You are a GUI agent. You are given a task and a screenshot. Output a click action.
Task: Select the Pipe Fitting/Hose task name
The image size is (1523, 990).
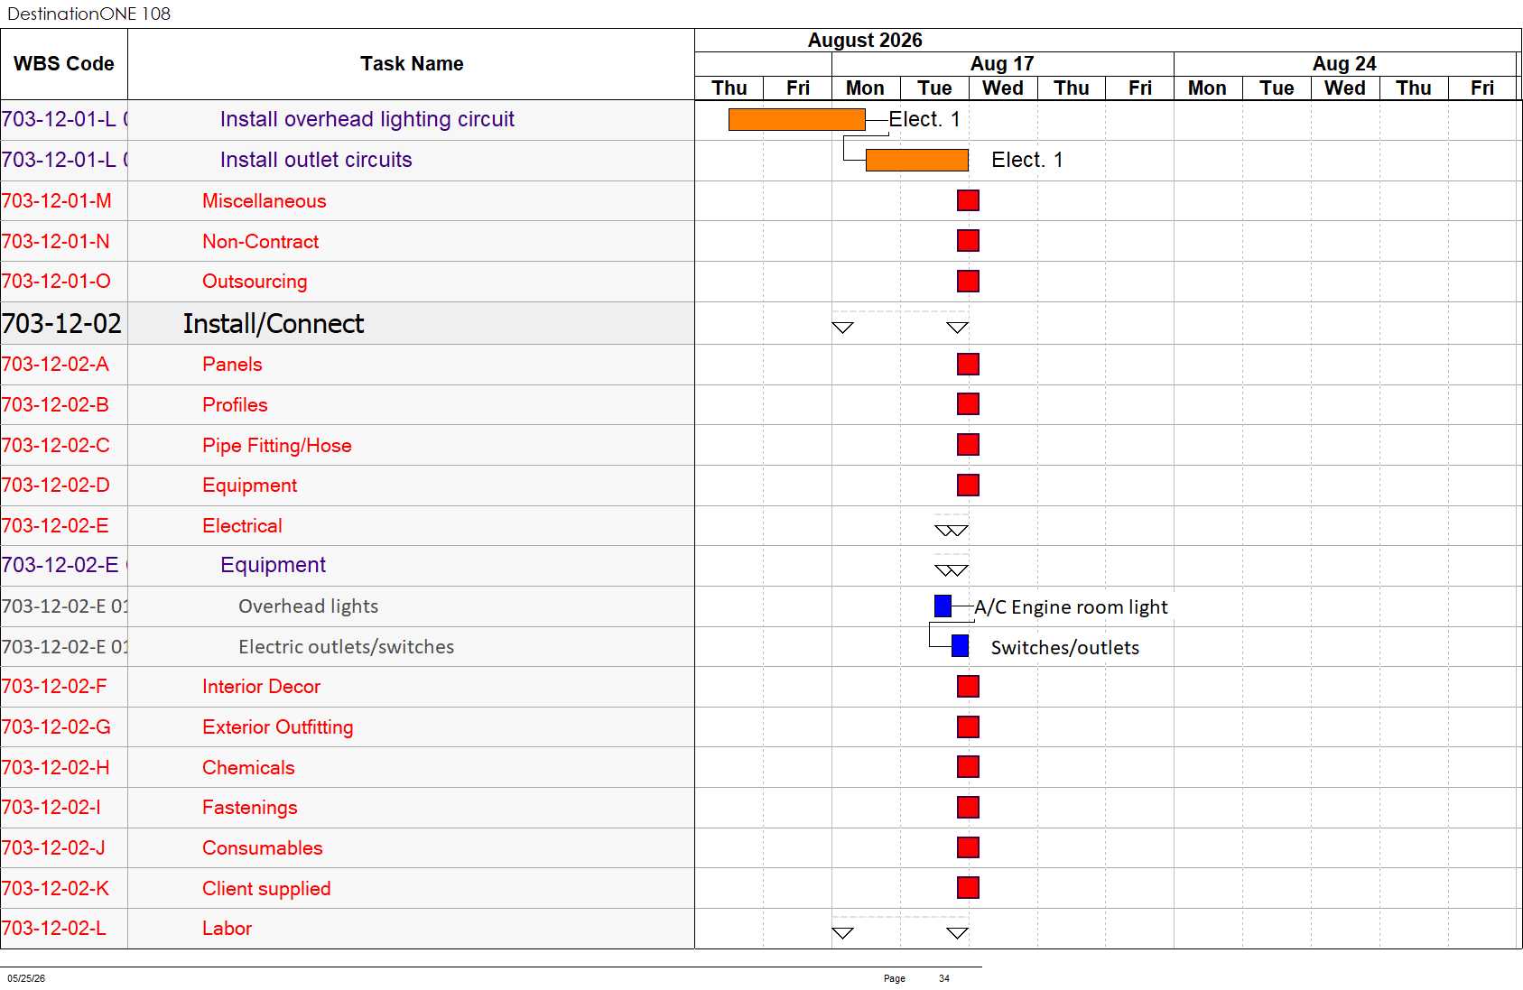[276, 445]
